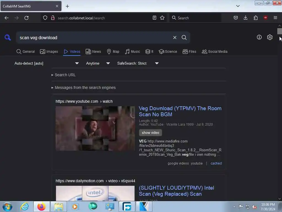Switch to the General category tab
This screenshot has height=212, width=282.
(x=26, y=52)
